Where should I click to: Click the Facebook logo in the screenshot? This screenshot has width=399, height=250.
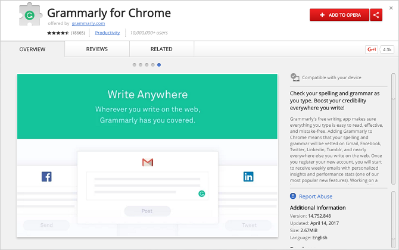[46, 177]
